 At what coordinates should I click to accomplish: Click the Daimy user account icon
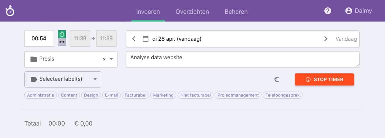pos(348,11)
